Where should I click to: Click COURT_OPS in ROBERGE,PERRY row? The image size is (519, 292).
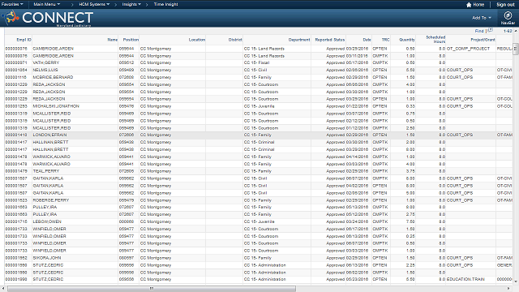(x=460, y=200)
